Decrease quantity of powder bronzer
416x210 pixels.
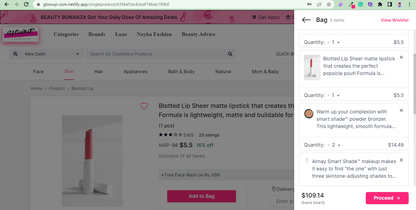(x=328, y=145)
